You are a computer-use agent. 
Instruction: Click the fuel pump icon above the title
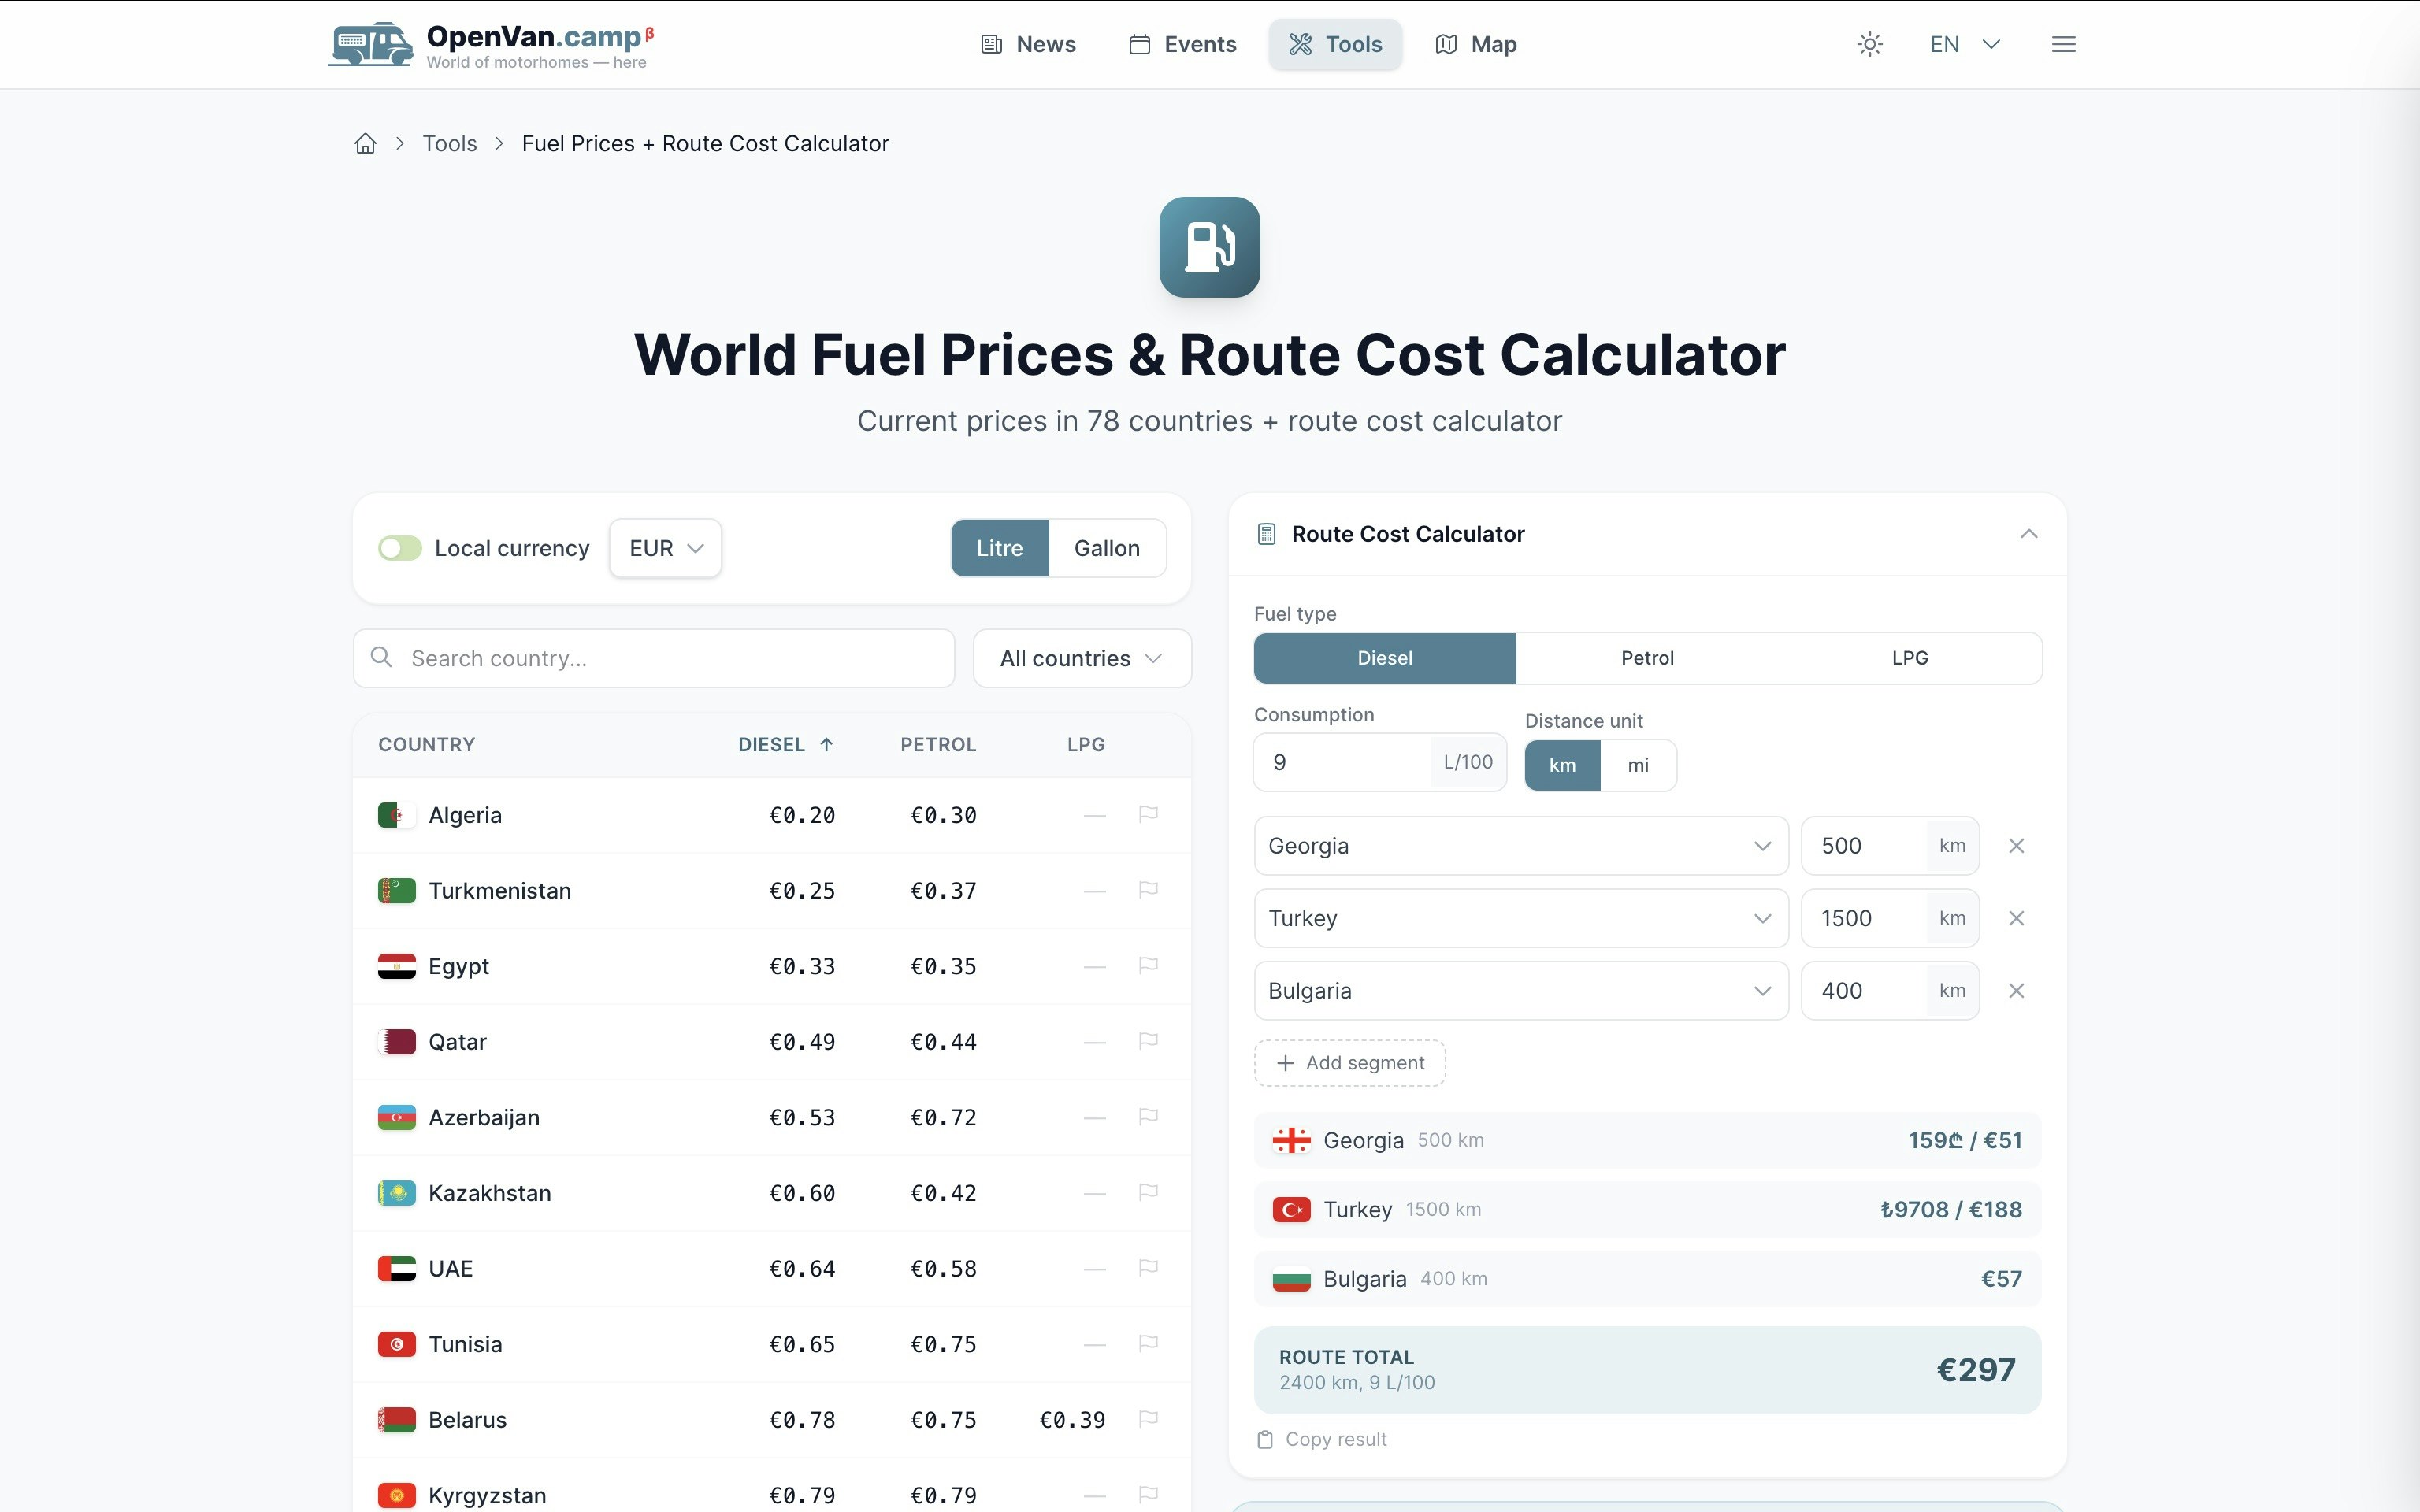tap(1209, 247)
